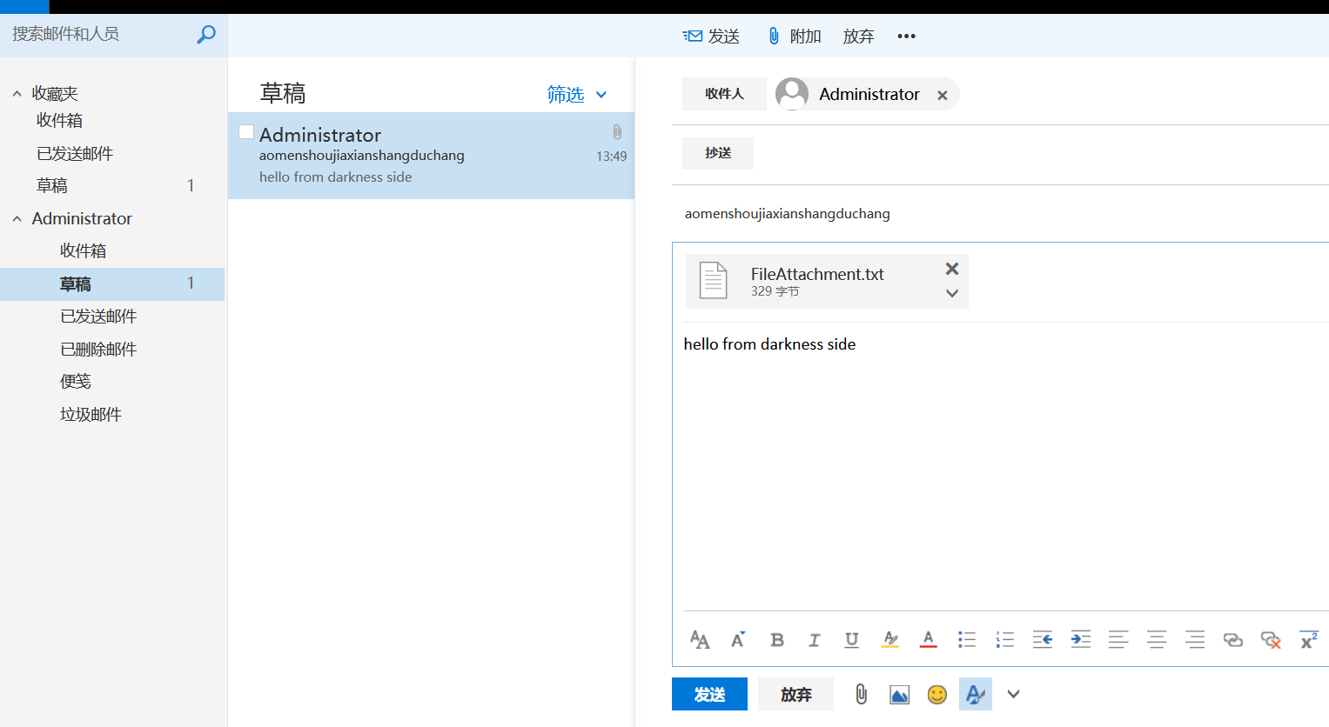Insert a hyperlink using the link icon
1329x727 pixels.
pyautogui.click(x=1232, y=639)
